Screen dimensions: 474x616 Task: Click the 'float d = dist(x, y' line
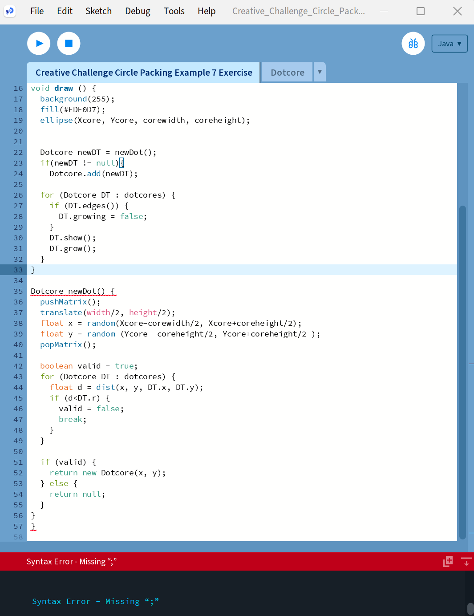pyautogui.click(x=126, y=387)
